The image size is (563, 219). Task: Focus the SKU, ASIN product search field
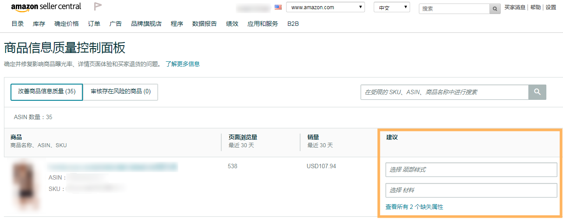(445, 92)
